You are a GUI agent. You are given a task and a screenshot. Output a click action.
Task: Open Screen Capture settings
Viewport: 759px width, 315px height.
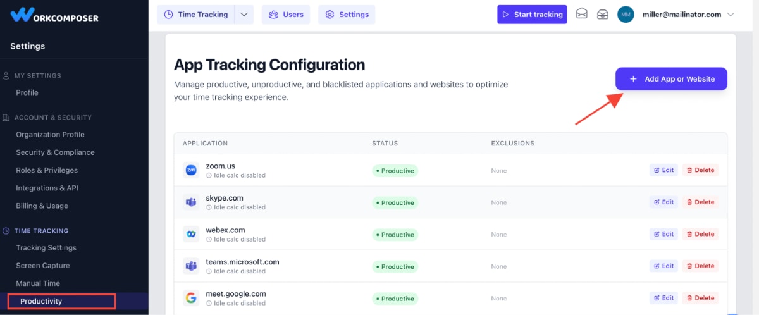43,266
